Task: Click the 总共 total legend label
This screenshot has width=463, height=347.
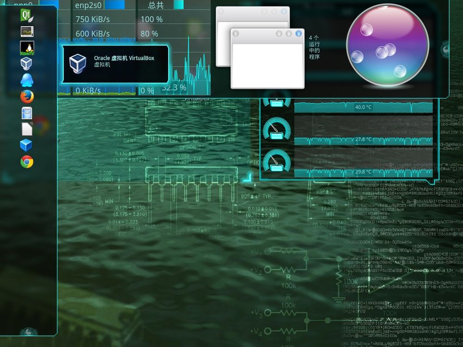Action: click(x=156, y=5)
